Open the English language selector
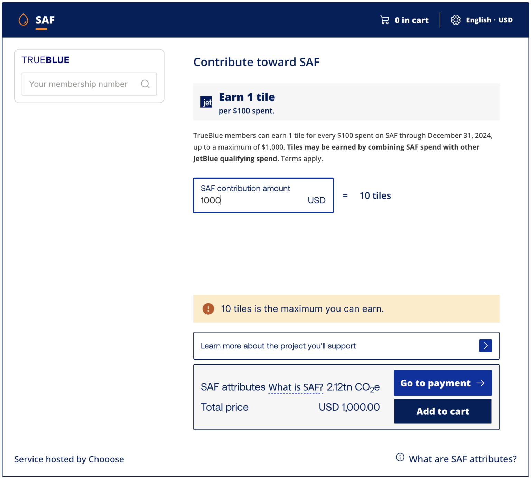 [478, 20]
